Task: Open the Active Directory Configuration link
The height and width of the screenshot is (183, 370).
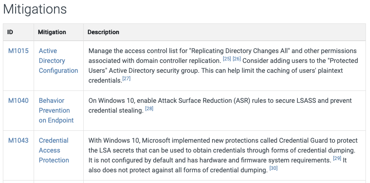Action: [x=58, y=61]
